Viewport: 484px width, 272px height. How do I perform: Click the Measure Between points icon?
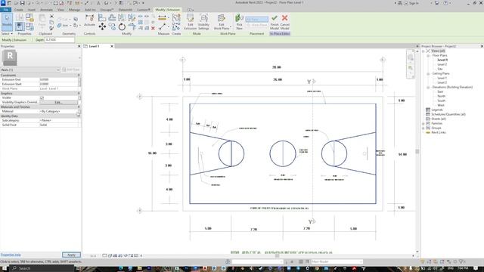coord(163,27)
